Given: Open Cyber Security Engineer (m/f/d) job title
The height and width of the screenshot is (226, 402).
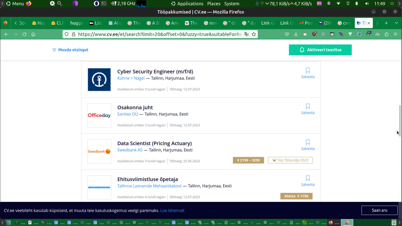Looking at the screenshot, I should coord(155,72).
